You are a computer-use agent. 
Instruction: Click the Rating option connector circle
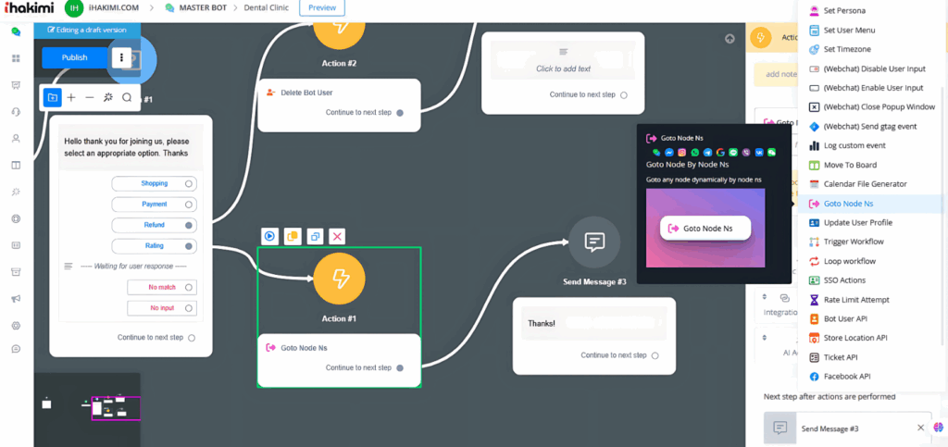tap(189, 246)
